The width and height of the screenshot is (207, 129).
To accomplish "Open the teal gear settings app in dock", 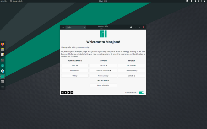I will point(3,66).
